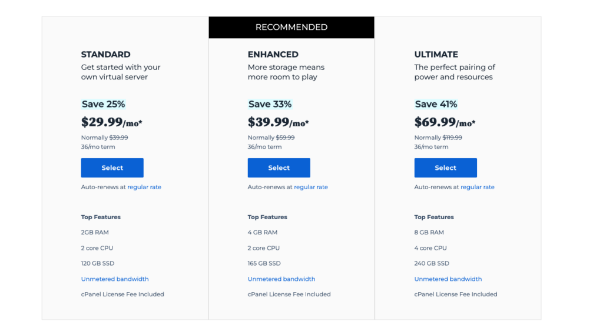Screen dimensions: 603x325
Task: Click the $39.99/mo price text
Action: coord(278,122)
